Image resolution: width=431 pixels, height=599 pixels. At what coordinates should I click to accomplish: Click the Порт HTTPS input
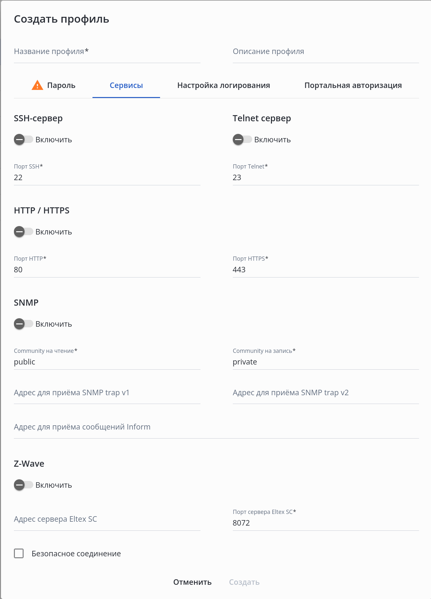(326, 270)
